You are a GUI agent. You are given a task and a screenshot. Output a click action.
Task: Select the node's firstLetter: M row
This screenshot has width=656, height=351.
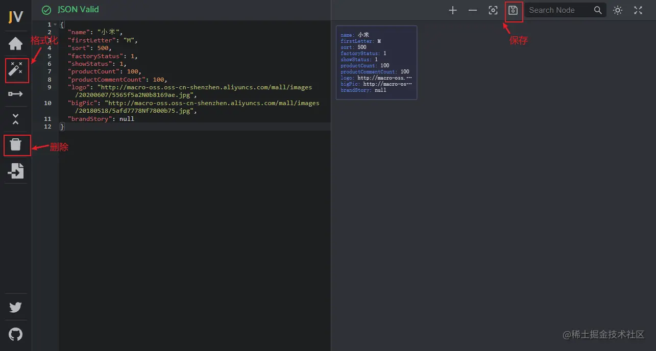[361, 41]
